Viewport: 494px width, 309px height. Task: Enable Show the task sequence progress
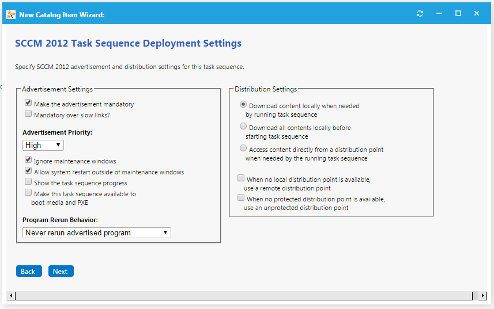pos(28,182)
